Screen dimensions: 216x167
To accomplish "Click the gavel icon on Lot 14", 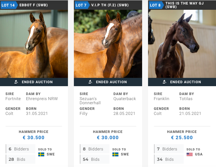I will [16, 82].
